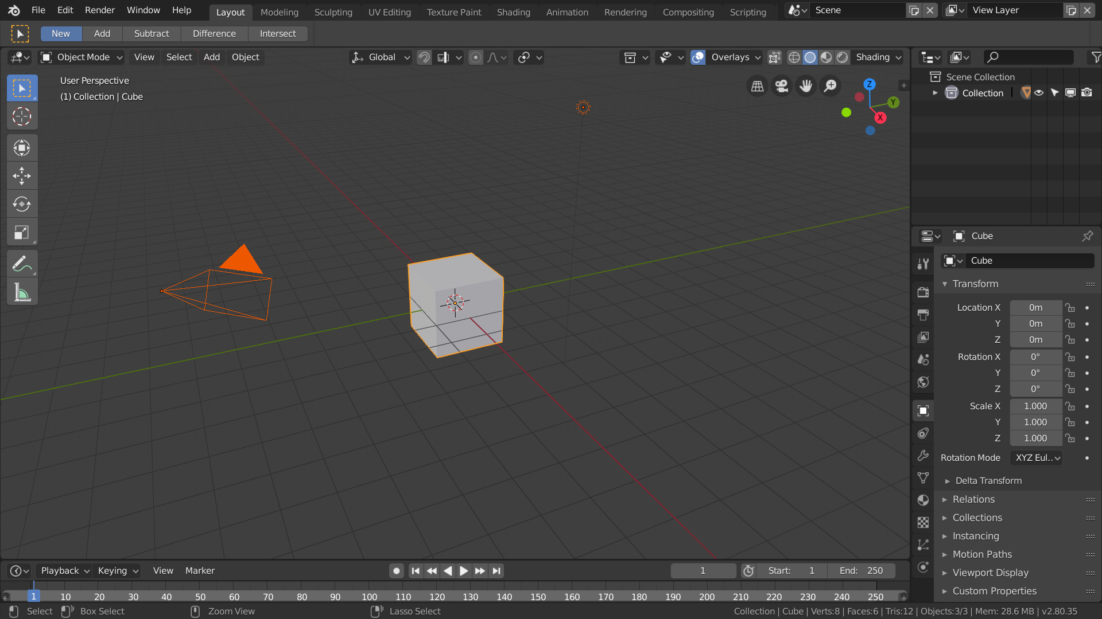
Task: Switch to camera view button
Action: pyautogui.click(x=782, y=86)
